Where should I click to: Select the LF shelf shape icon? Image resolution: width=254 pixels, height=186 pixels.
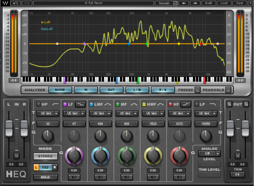point(80,104)
